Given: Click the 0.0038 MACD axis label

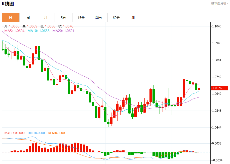Looking at the screenshot, I should 217,143.
